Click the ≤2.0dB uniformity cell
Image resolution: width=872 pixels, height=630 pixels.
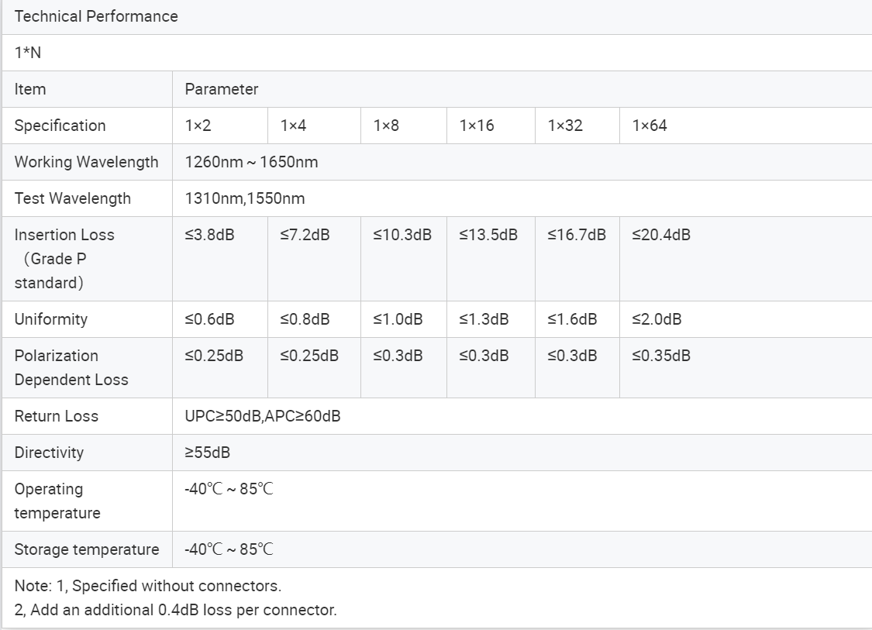[746, 320]
